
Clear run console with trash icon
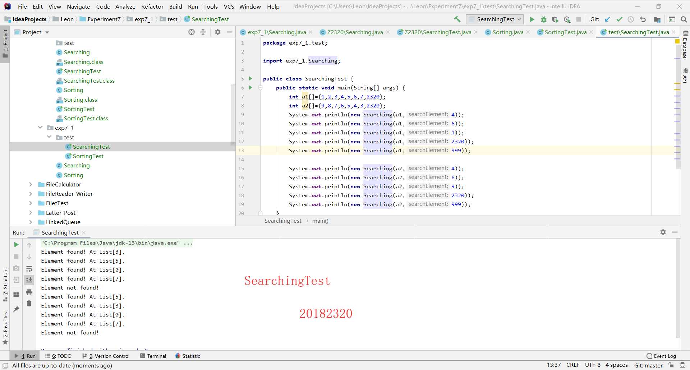pos(29,304)
